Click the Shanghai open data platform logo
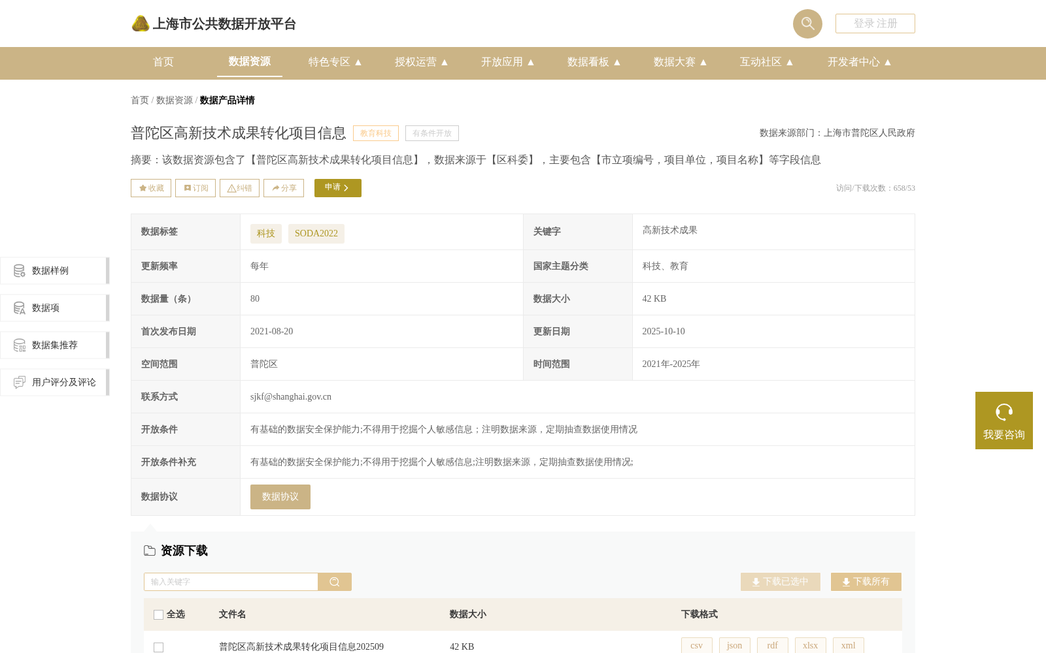The image size is (1046, 653). [214, 24]
